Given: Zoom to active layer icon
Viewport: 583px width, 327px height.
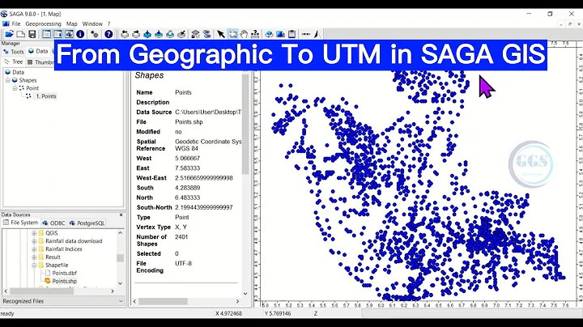Looking at the screenshot, I should click(159, 34).
